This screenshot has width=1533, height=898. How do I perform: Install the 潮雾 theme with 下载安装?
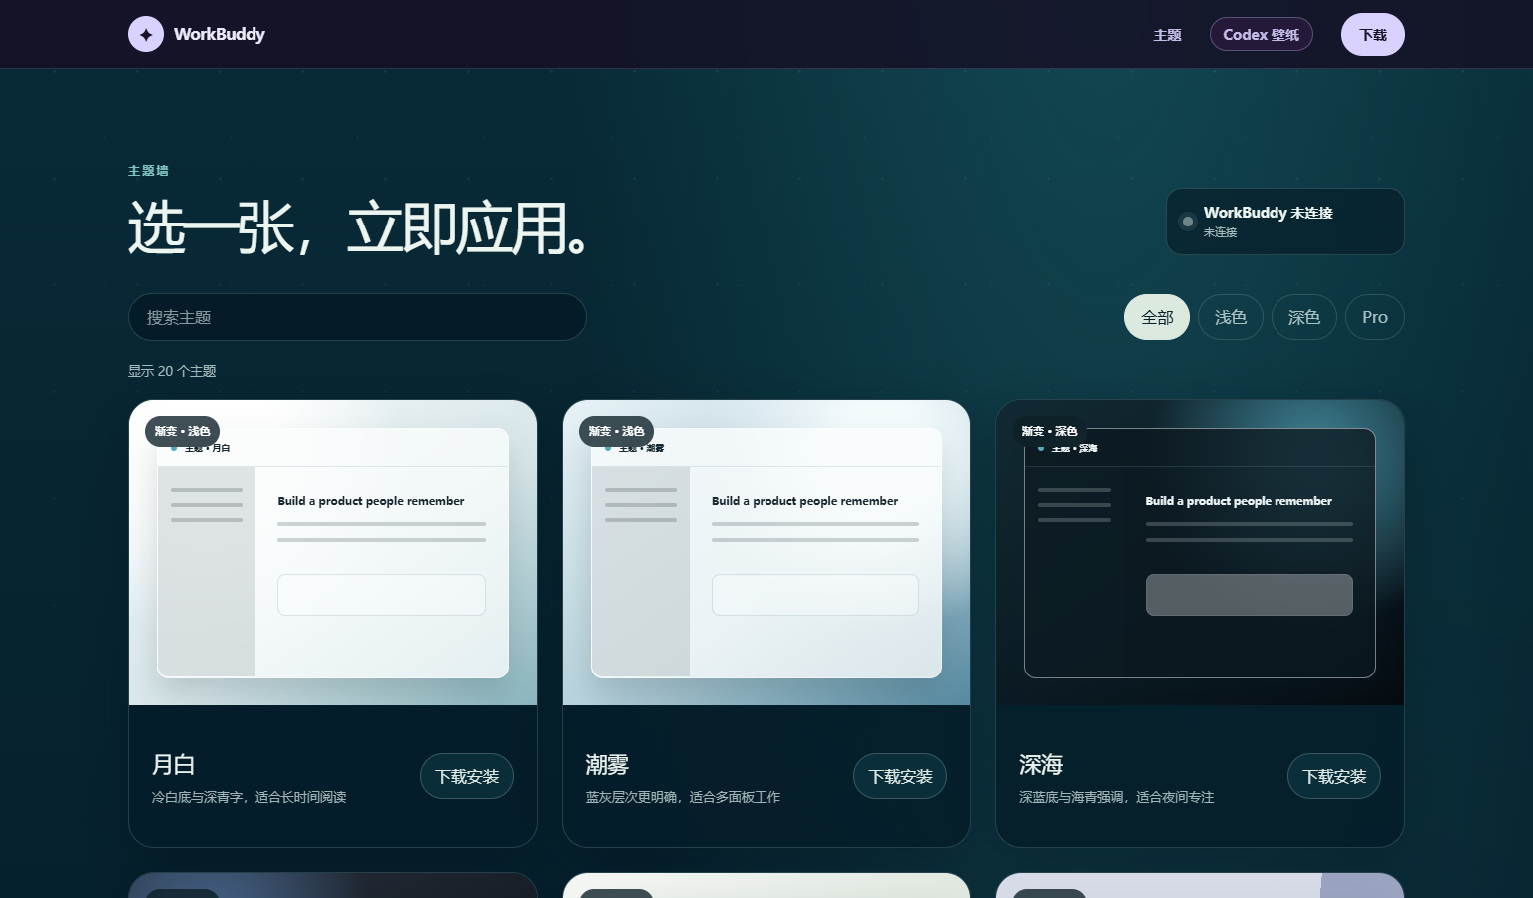coord(900,776)
